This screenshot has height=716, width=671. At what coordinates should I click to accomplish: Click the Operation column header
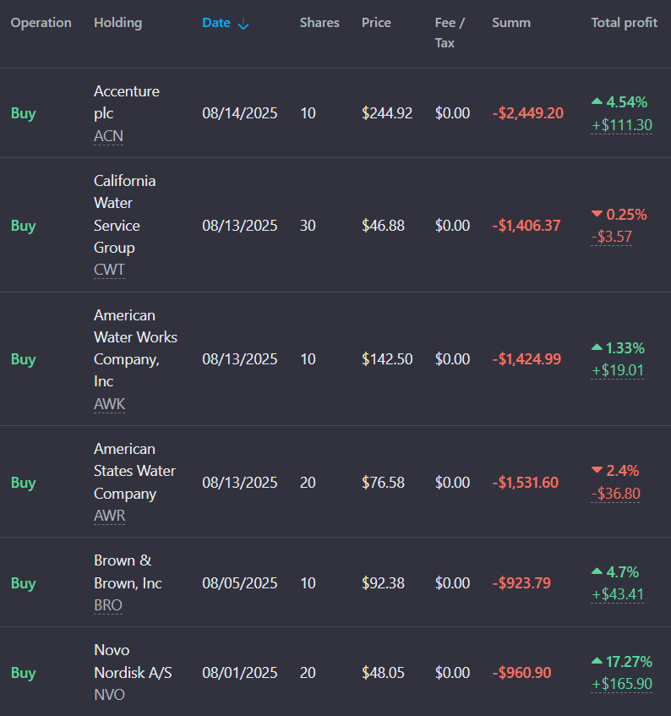coord(41,23)
